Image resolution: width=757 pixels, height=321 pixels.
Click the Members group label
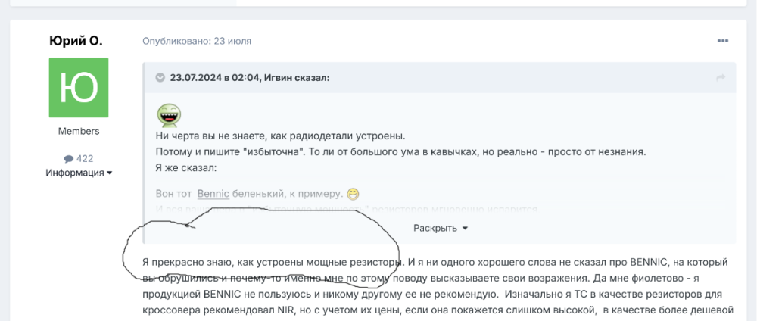click(79, 132)
